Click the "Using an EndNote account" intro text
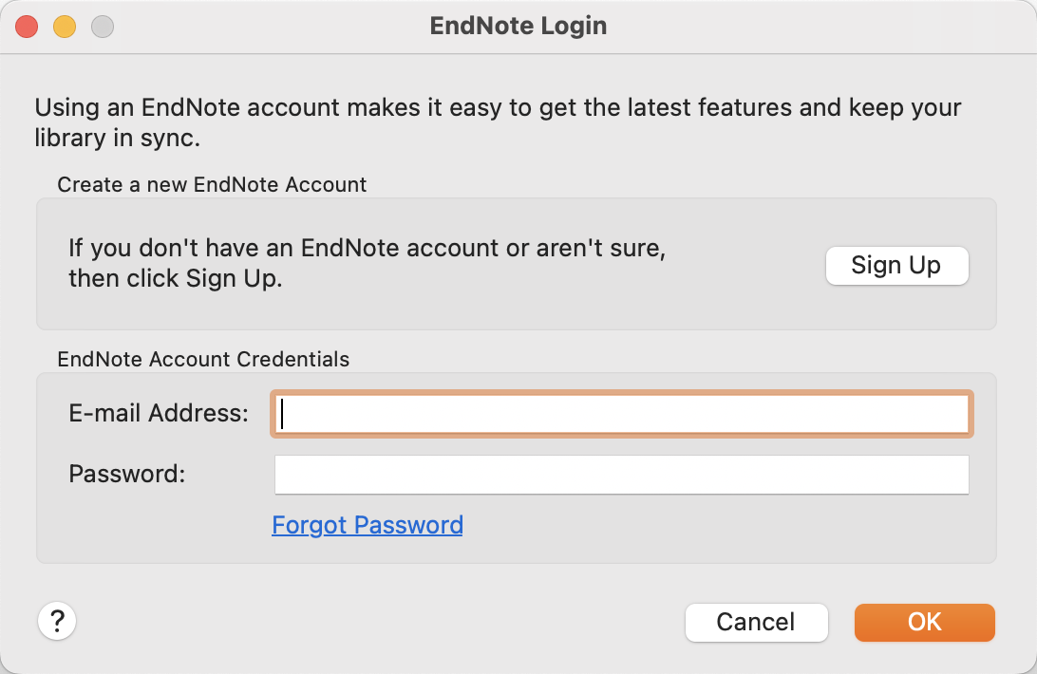1037x674 pixels. point(498,107)
